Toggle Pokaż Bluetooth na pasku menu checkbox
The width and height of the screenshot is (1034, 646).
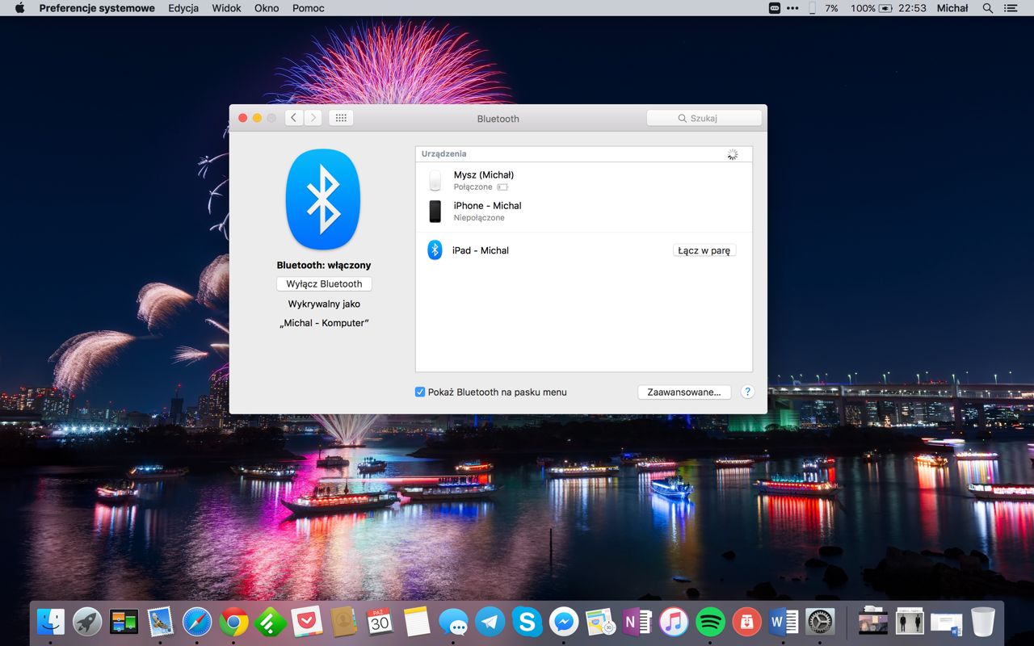point(420,392)
